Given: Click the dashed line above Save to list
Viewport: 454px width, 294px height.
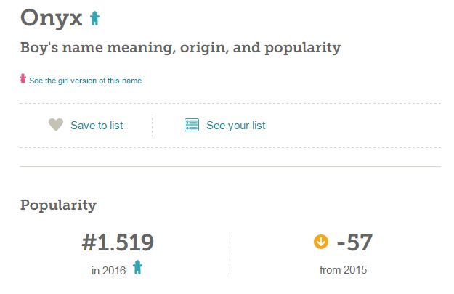Looking at the screenshot, I should (230, 104).
